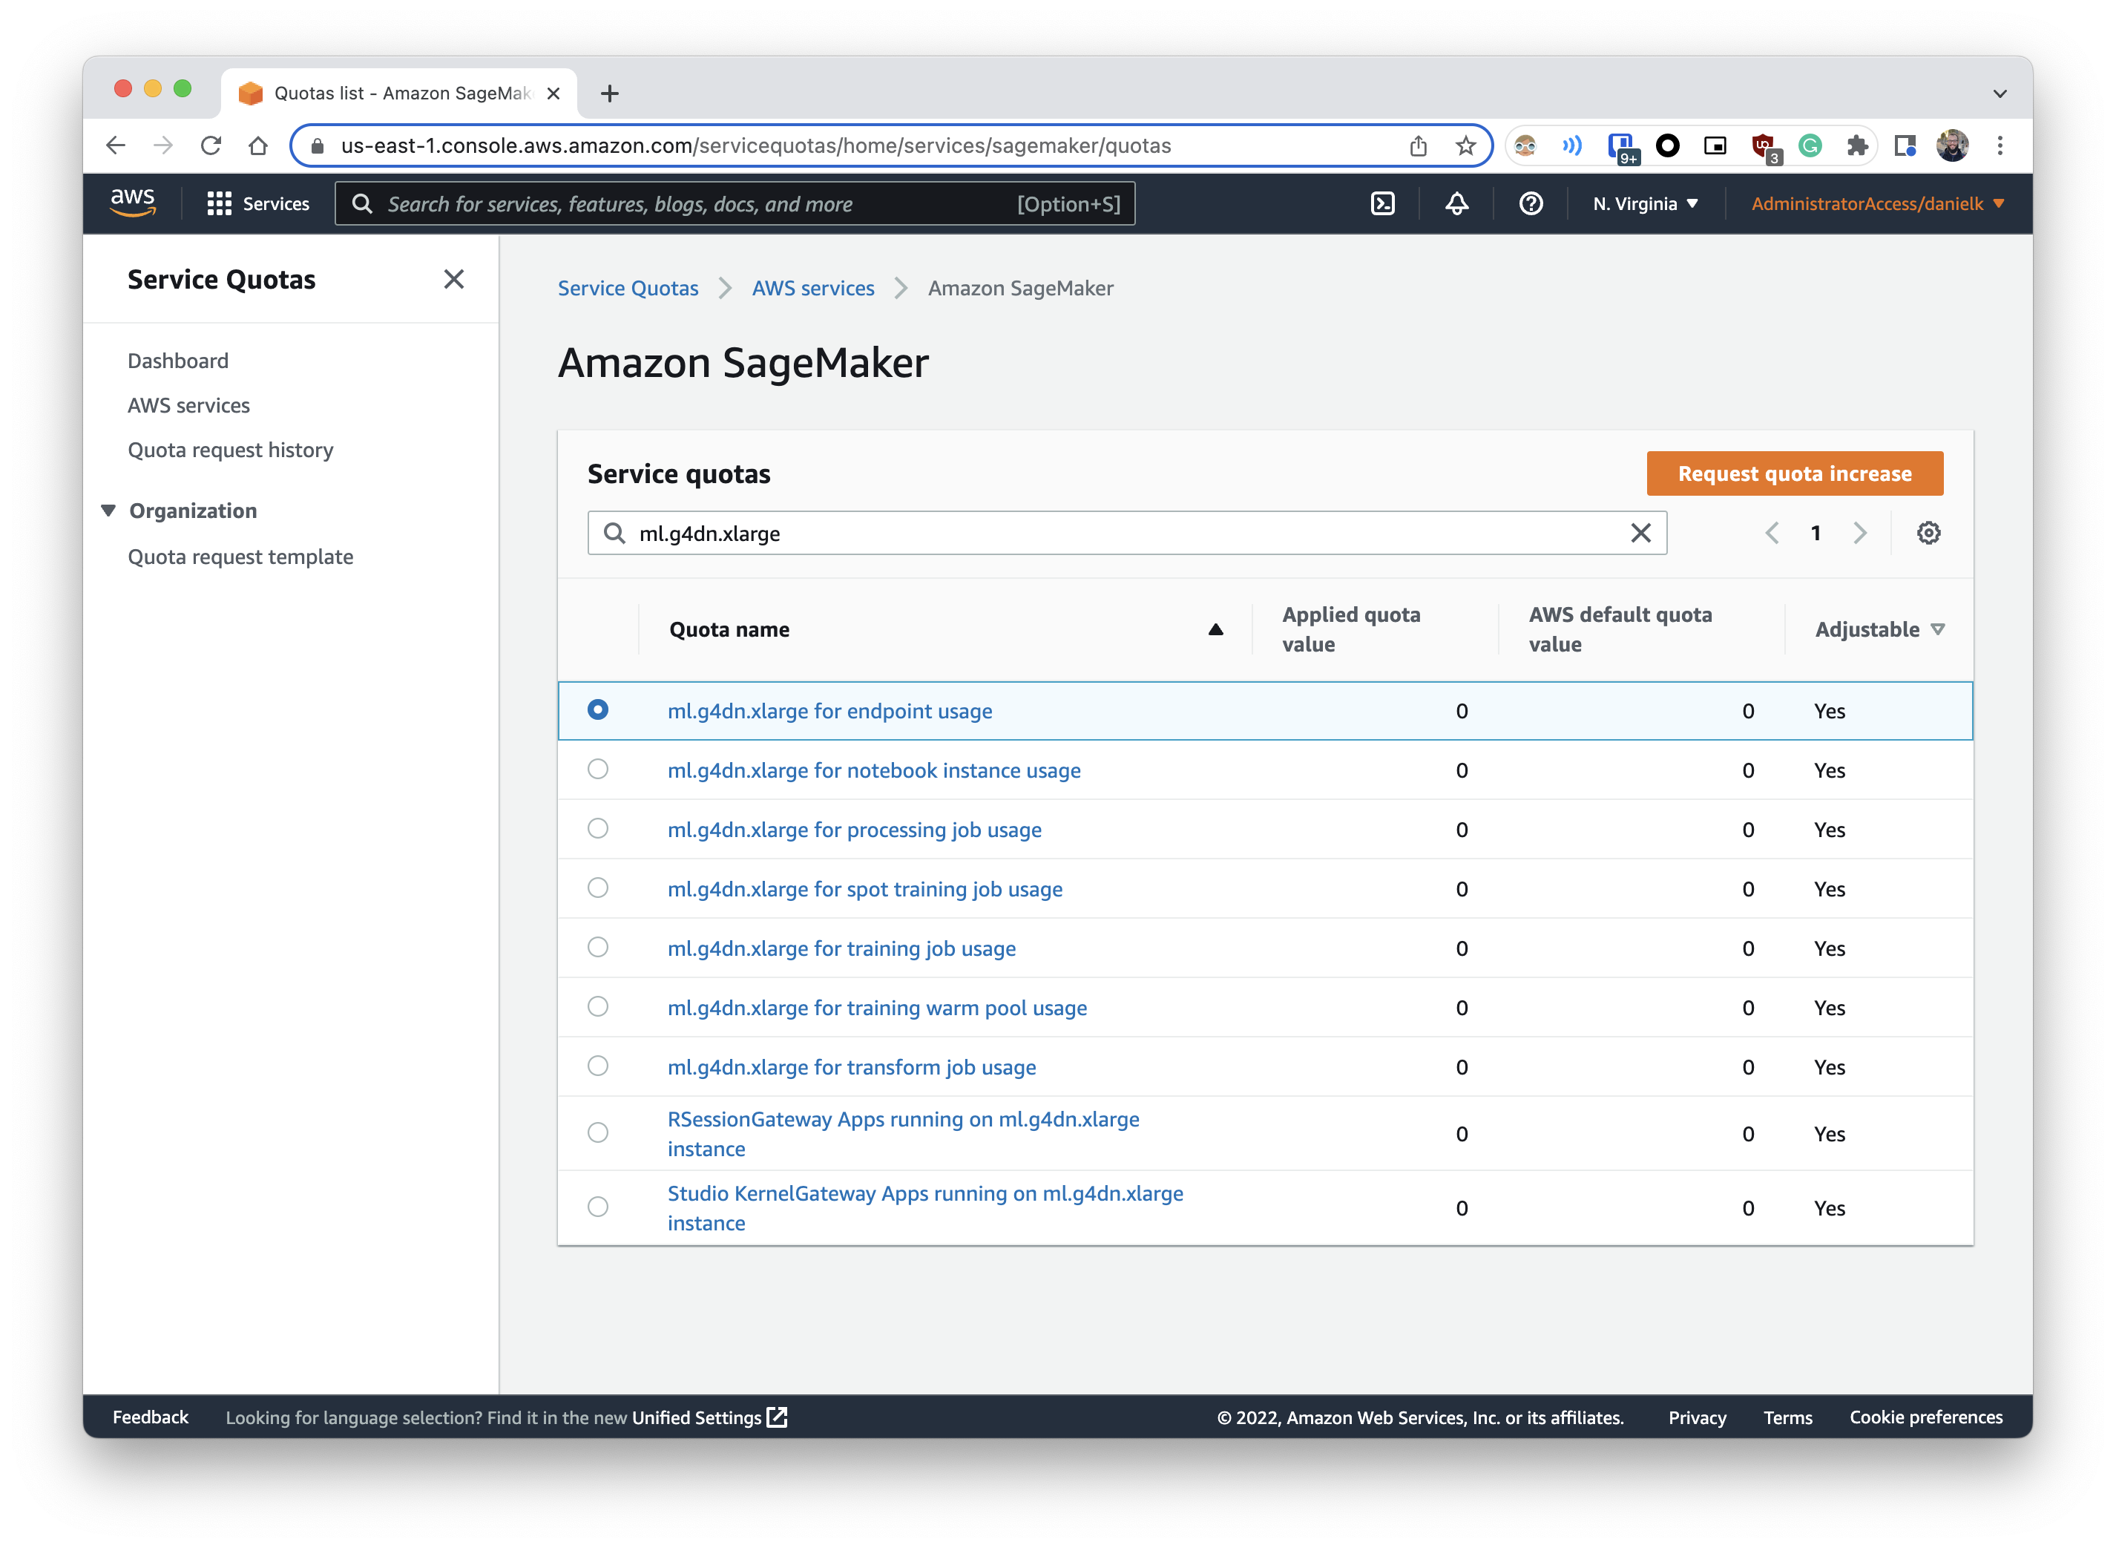This screenshot has height=1548, width=2116.
Task: Open the N. Virginia region dropdown
Action: [x=1645, y=203]
